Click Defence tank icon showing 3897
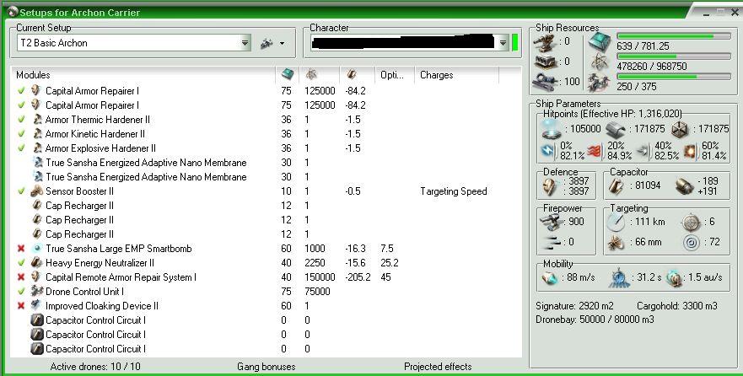Screen dimensions: 743x376 tap(549, 185)
